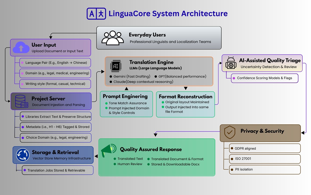Open the Domain selection under User Input
Screen dimensions: 311x195
(x=55, y=73)
